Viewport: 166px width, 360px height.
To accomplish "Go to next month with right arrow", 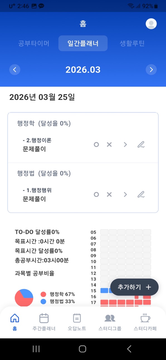I will (x=151, y=69).
